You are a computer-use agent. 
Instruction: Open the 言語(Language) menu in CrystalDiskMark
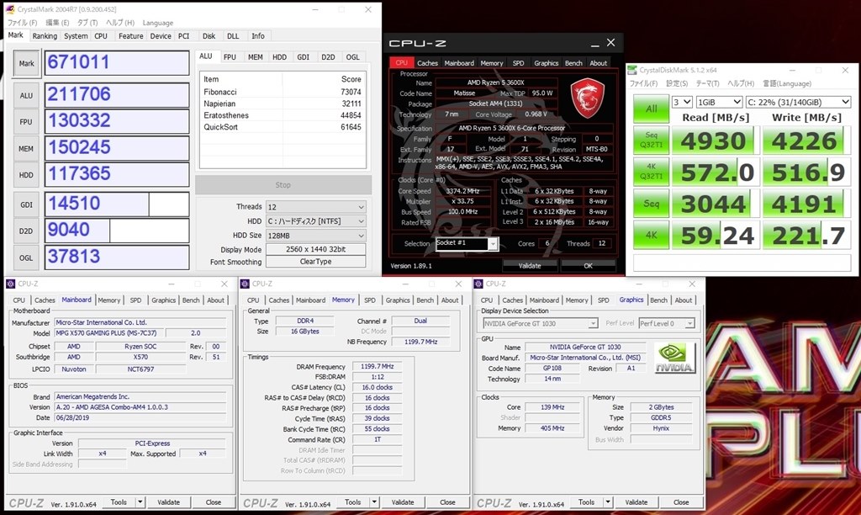pyautogui.click(x=787, y=83)
